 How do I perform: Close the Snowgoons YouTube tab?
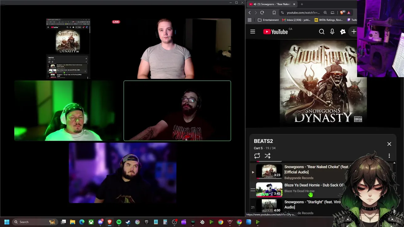coord(294,4)
